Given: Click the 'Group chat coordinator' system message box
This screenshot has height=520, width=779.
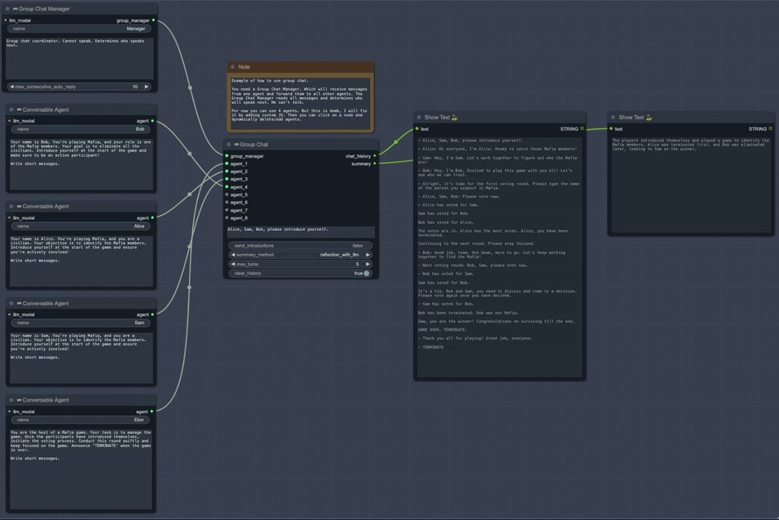Looking at the screenshot, I should pos(80,59).
